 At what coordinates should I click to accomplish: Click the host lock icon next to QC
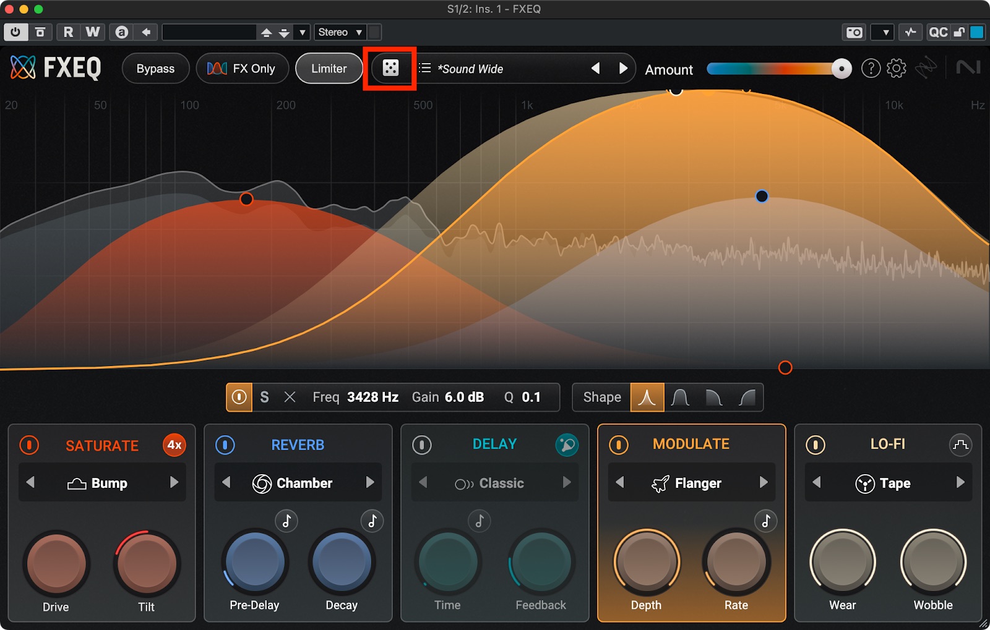[959, 32]
